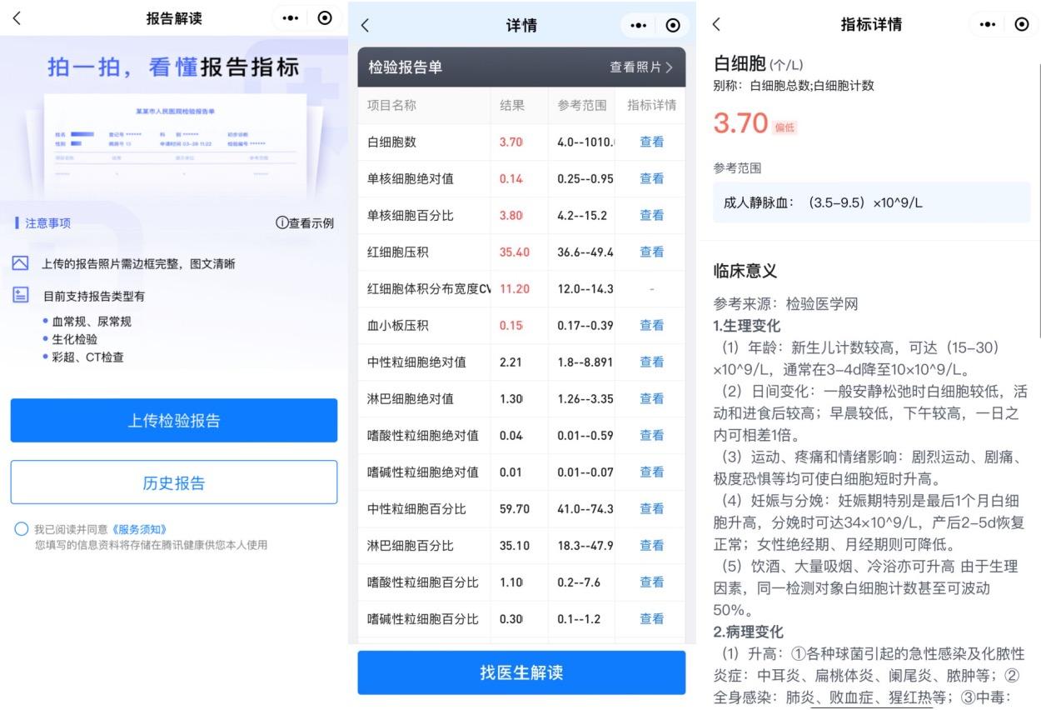Tap circular close icon on 指标详情 screen

click(1022, 24)
